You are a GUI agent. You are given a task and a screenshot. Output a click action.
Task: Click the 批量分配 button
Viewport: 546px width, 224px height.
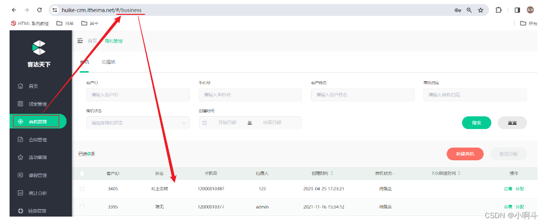pos(508,154)
